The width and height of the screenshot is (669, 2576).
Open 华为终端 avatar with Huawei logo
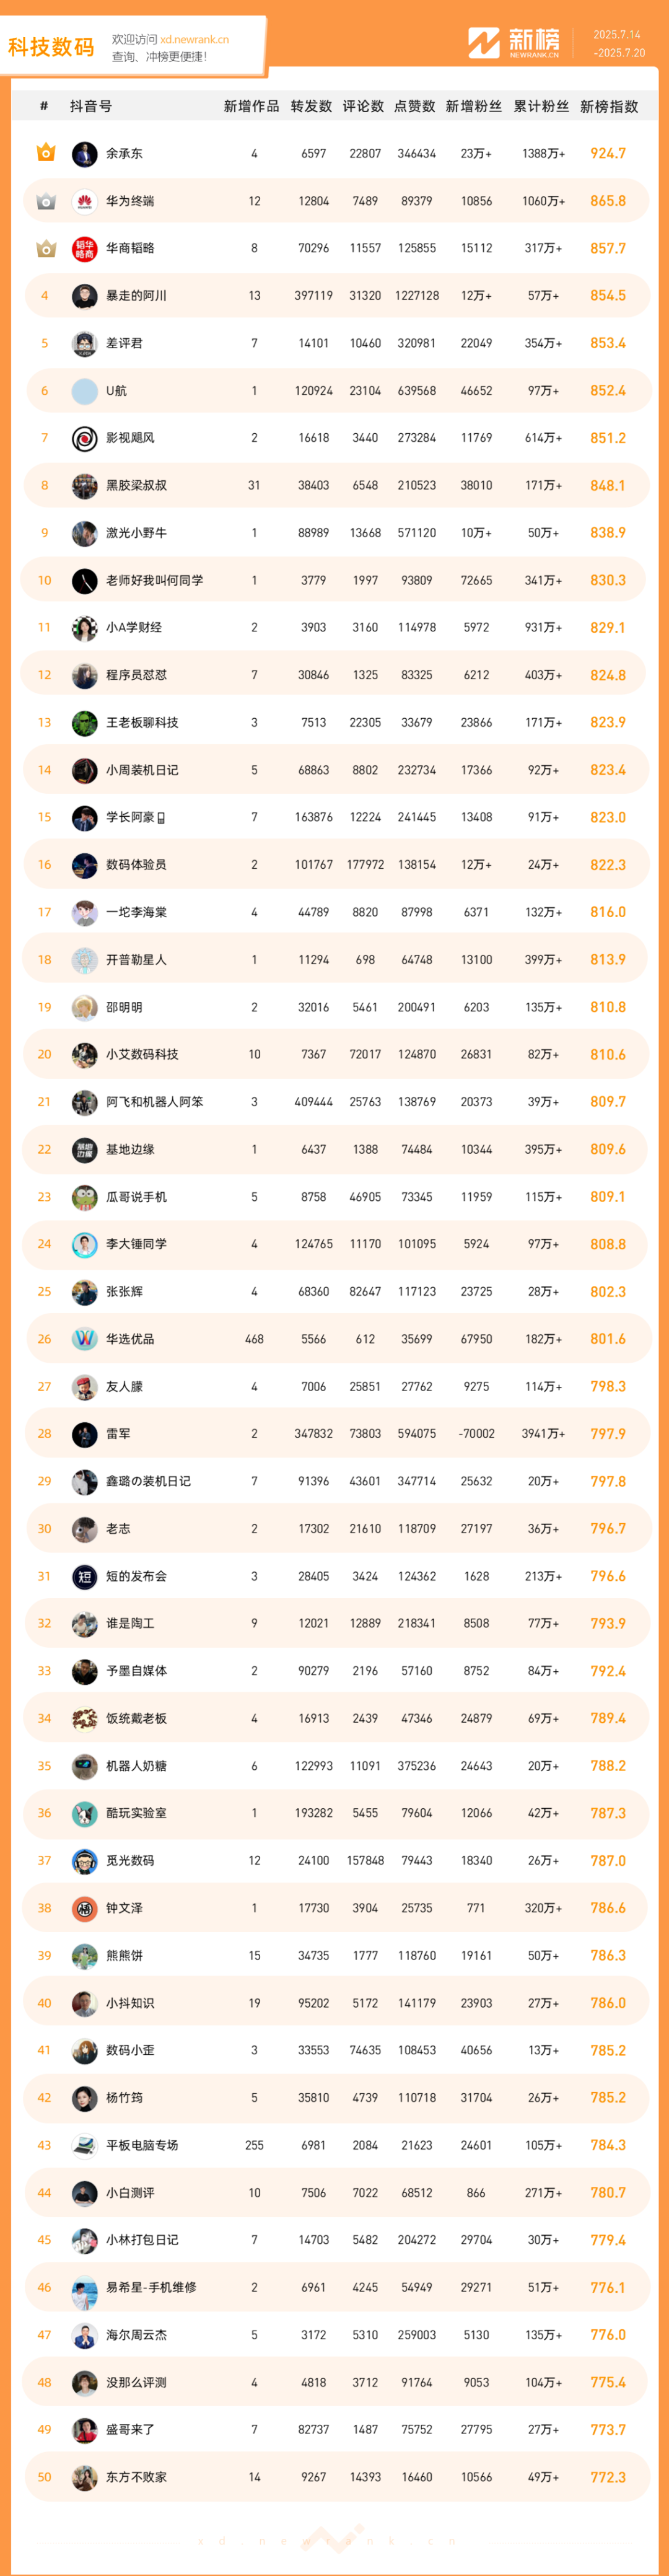85,201
